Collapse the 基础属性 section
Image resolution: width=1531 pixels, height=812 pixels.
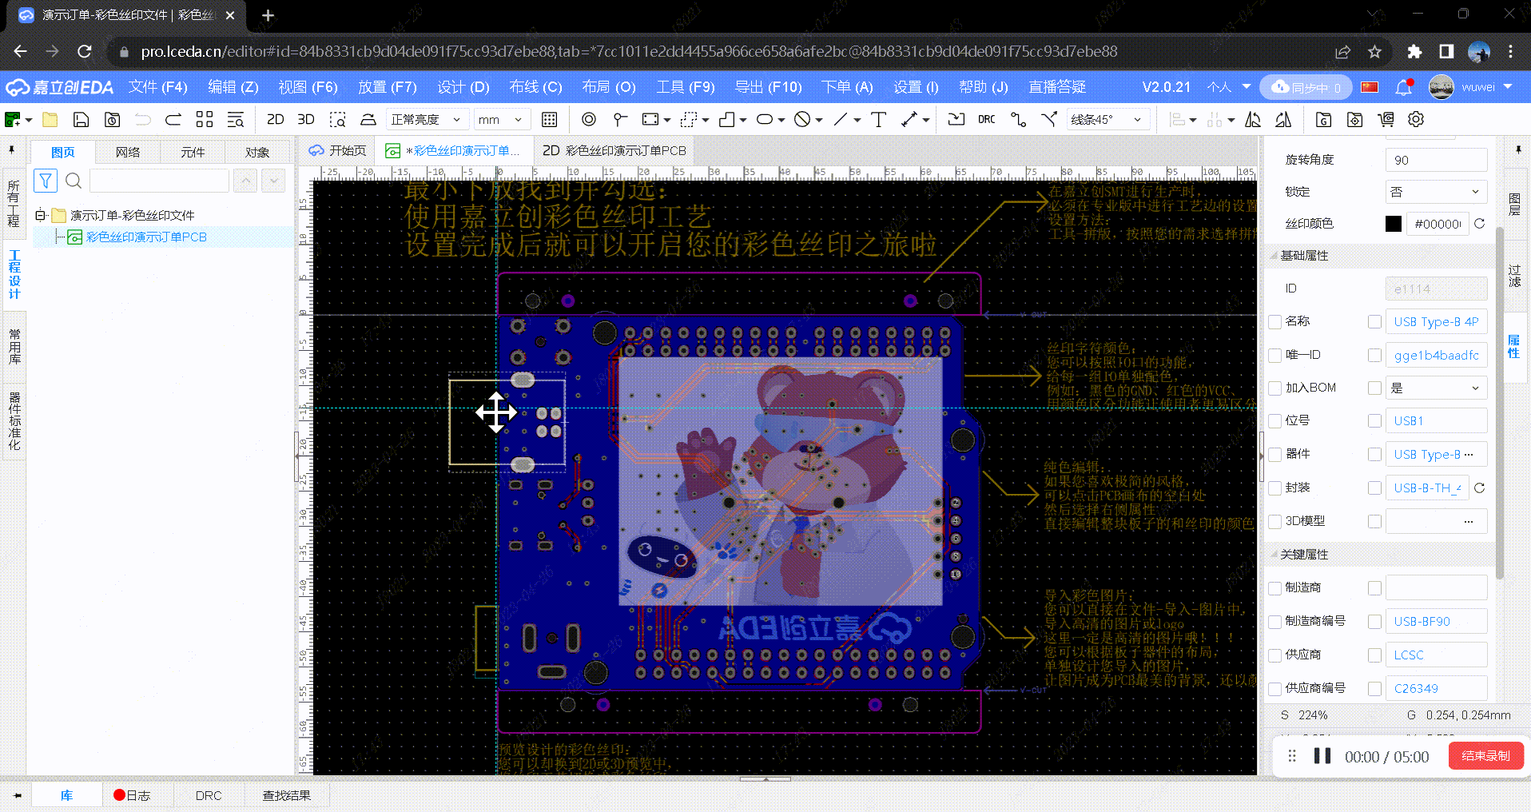pyautogui.click(x=1274, y=256)
